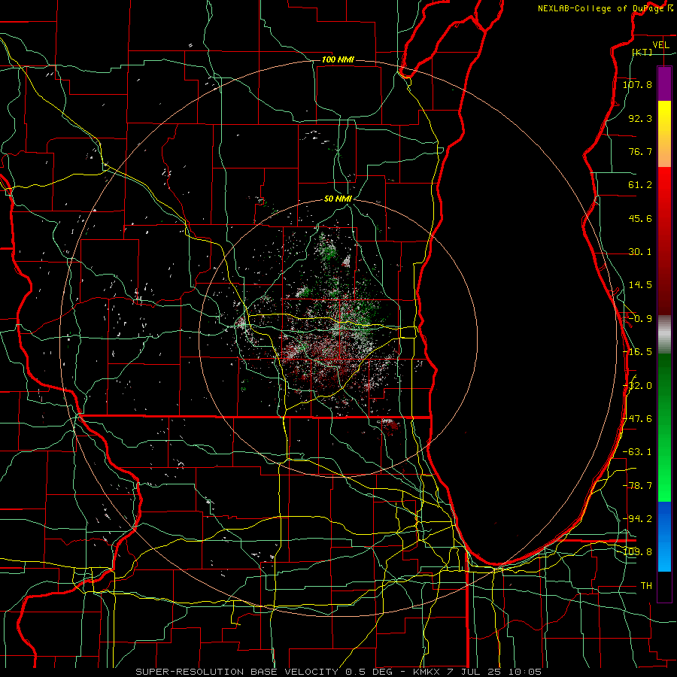677x677 pixels.
Task: Click the -0.9 value on velocity scale
Action: point(640,319)
